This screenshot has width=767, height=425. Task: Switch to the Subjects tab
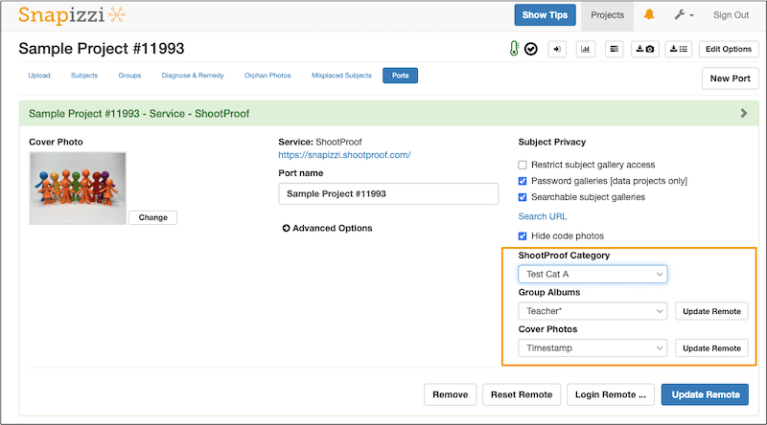point(84,76)
